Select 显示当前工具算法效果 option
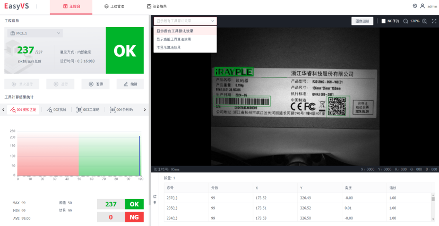 174,39
